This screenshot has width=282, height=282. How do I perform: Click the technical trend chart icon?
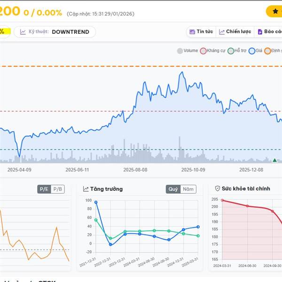[x=23, y=32]
